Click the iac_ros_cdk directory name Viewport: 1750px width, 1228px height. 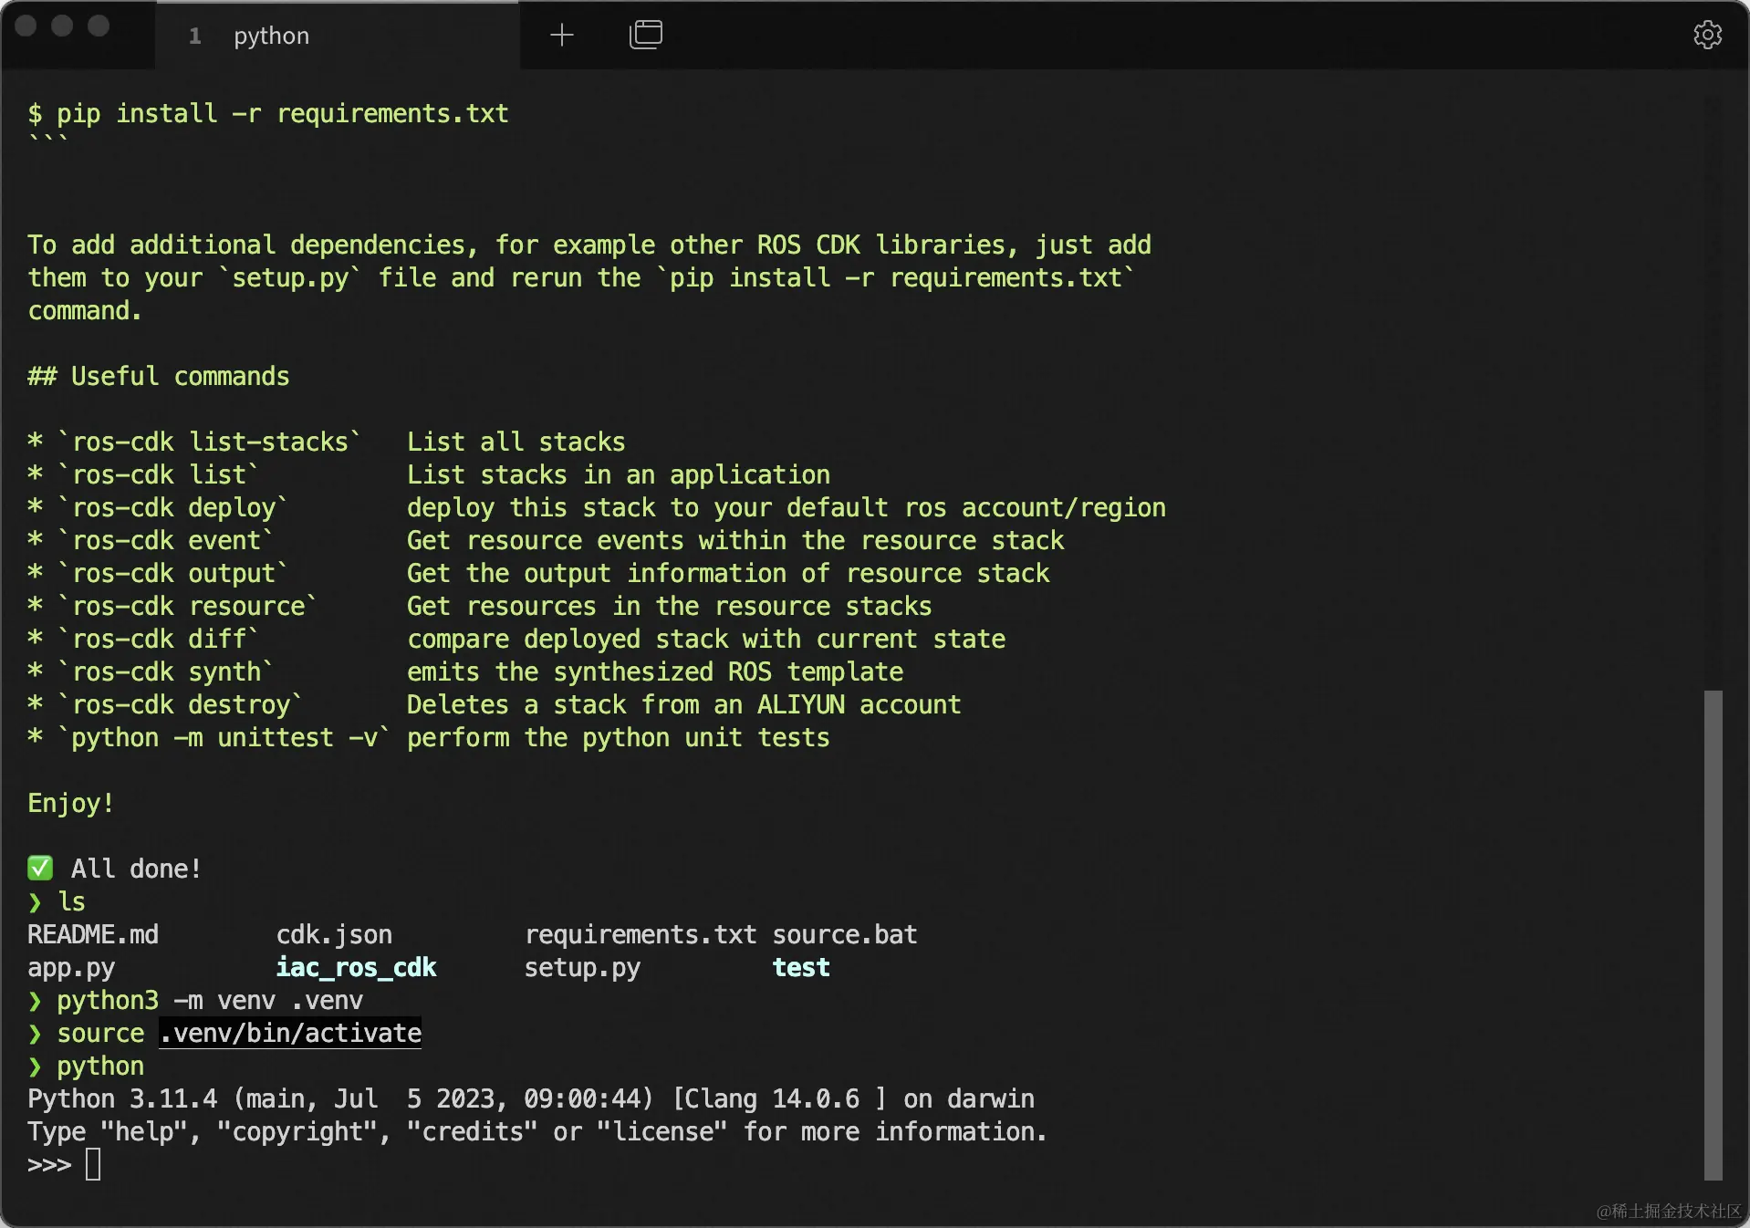pyautogui.click(x=356, y=968)
